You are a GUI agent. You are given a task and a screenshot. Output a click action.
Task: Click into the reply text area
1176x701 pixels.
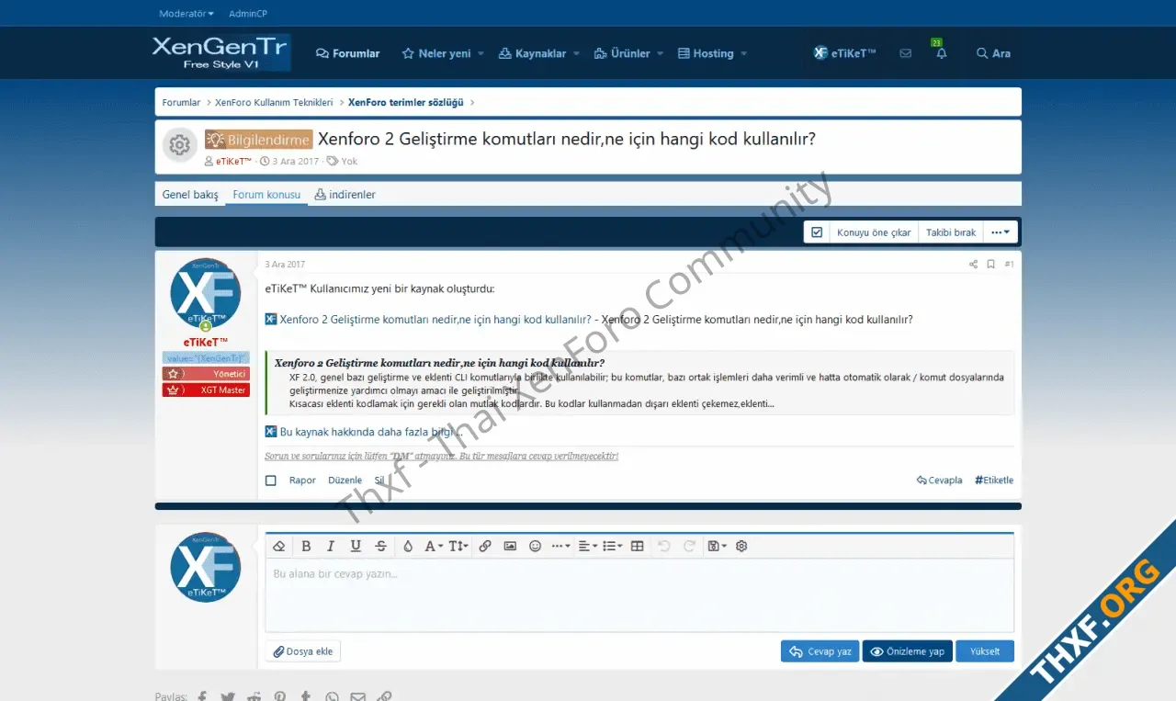pos(639,594)
